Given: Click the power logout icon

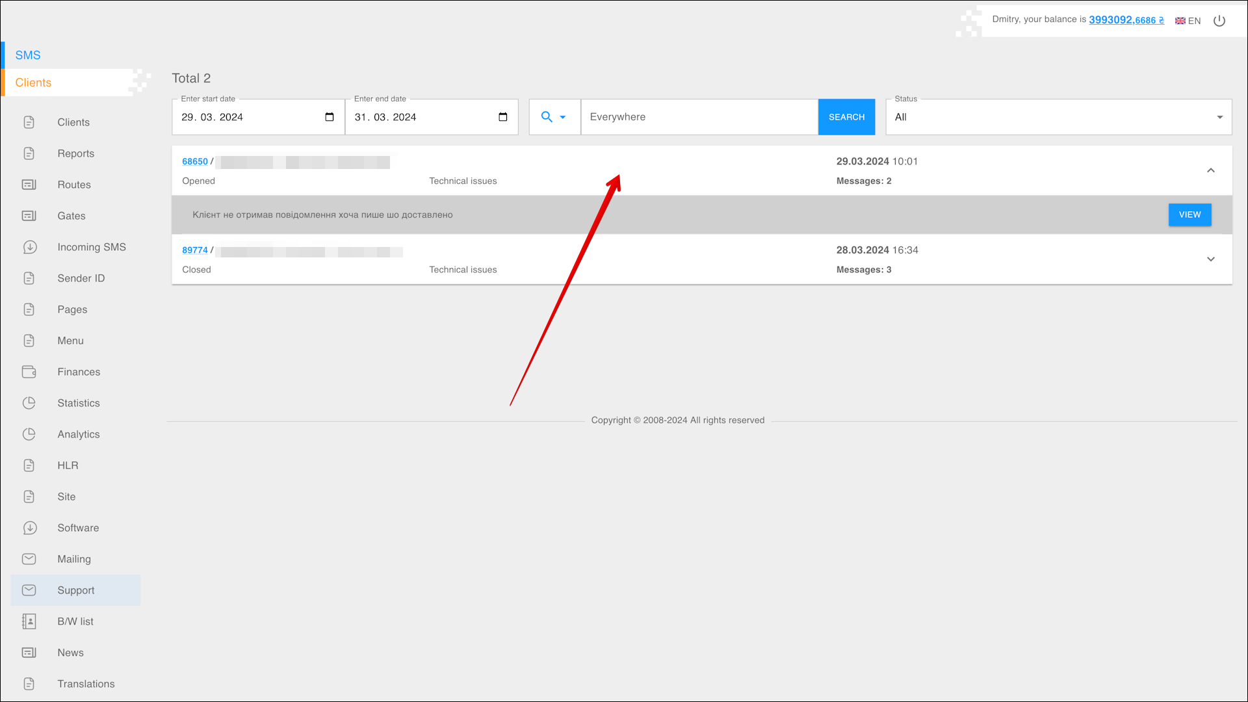Looking at the screenshot, I should [1219, 21].
